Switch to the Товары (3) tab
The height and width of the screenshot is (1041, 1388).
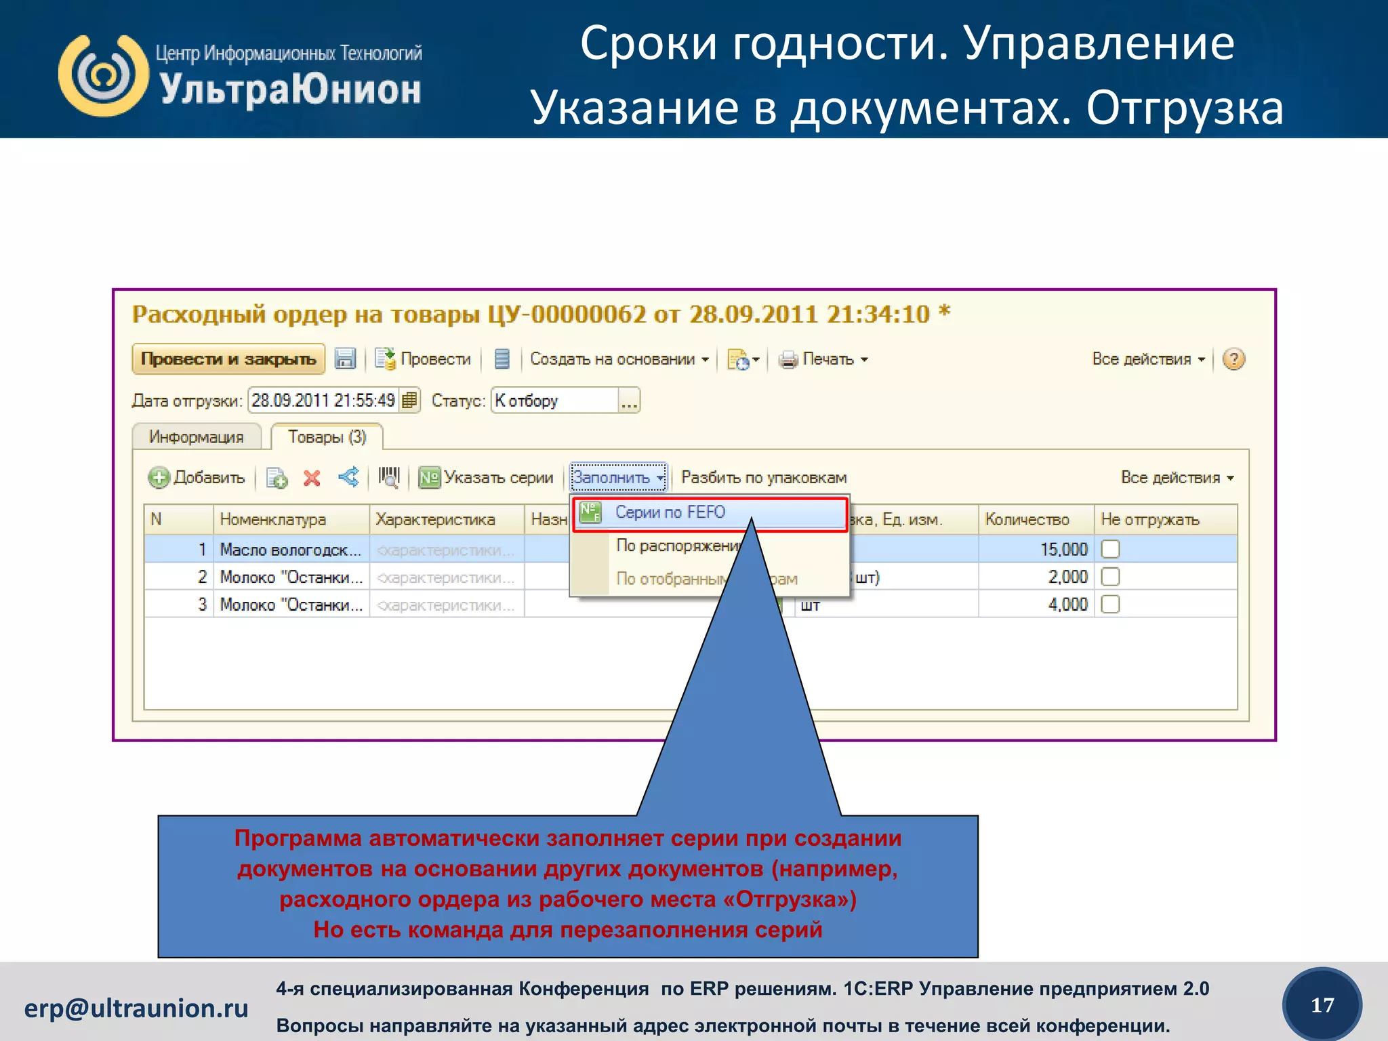pos(327,436)
